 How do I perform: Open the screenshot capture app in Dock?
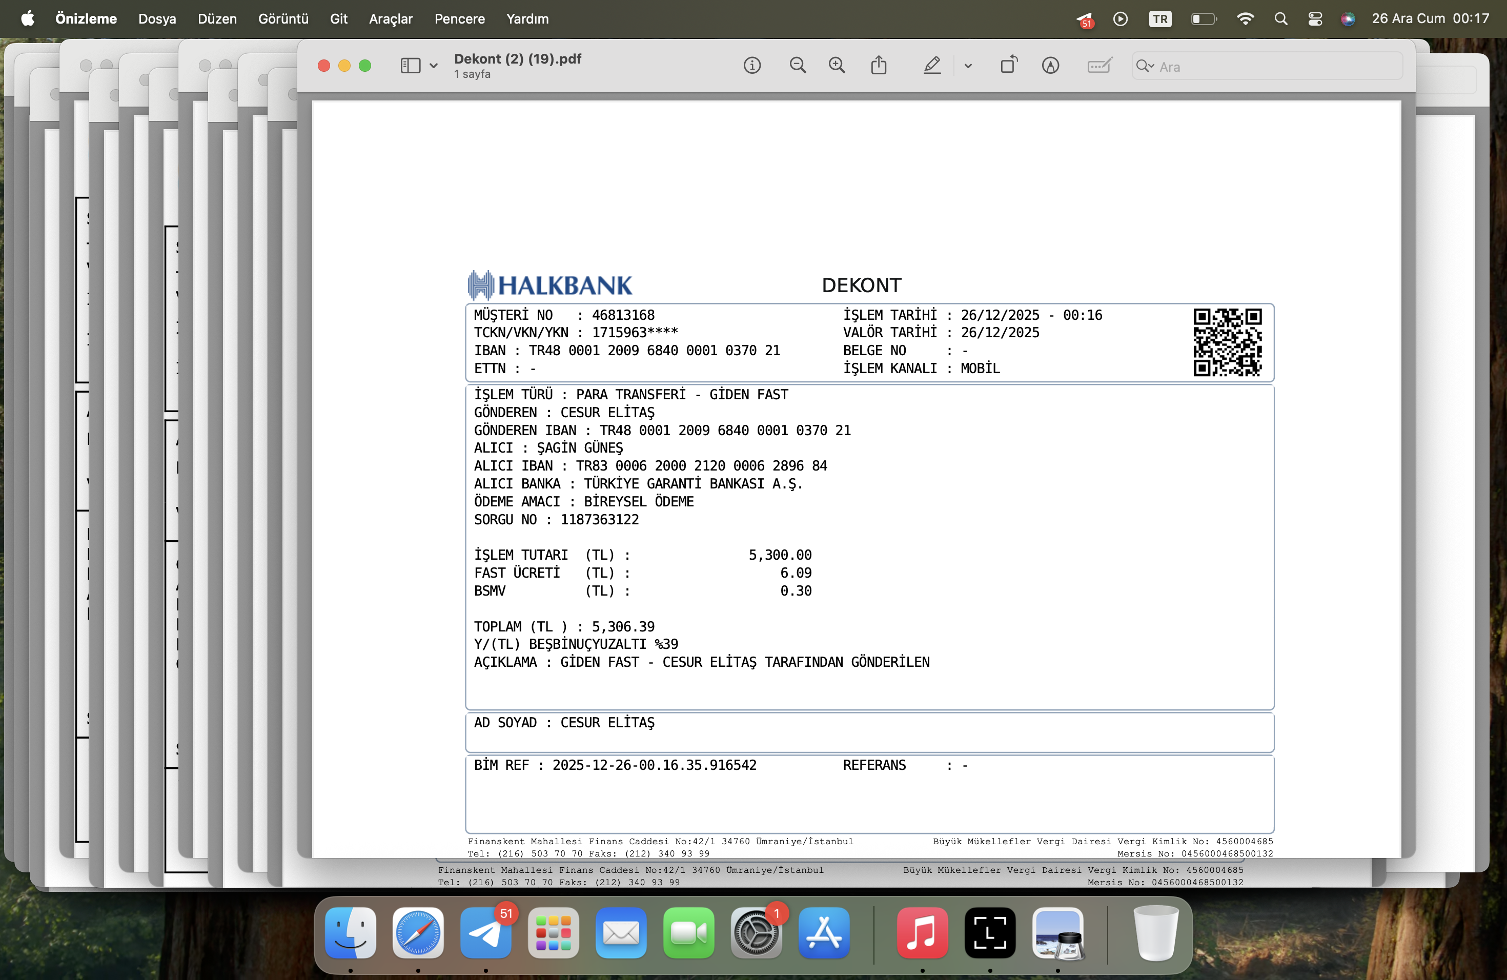click(990, 932)
